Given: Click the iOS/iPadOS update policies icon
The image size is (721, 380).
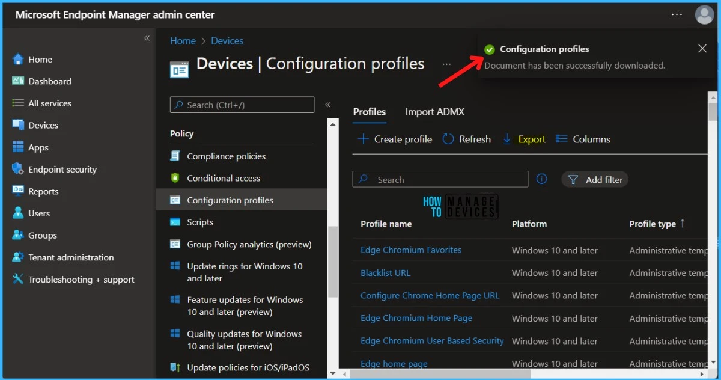Looking at the screenshot, I should coord(175,367).
